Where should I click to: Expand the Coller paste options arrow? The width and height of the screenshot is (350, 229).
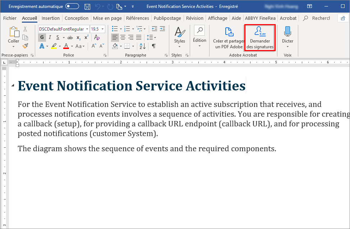[13, 46]
